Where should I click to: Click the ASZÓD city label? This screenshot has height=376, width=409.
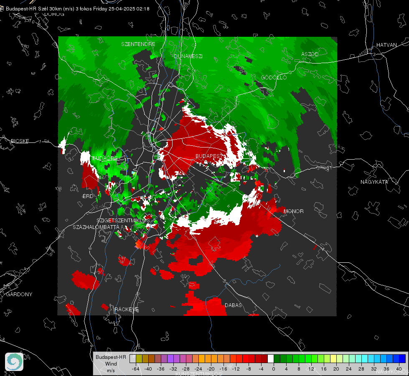coord(310,54)
